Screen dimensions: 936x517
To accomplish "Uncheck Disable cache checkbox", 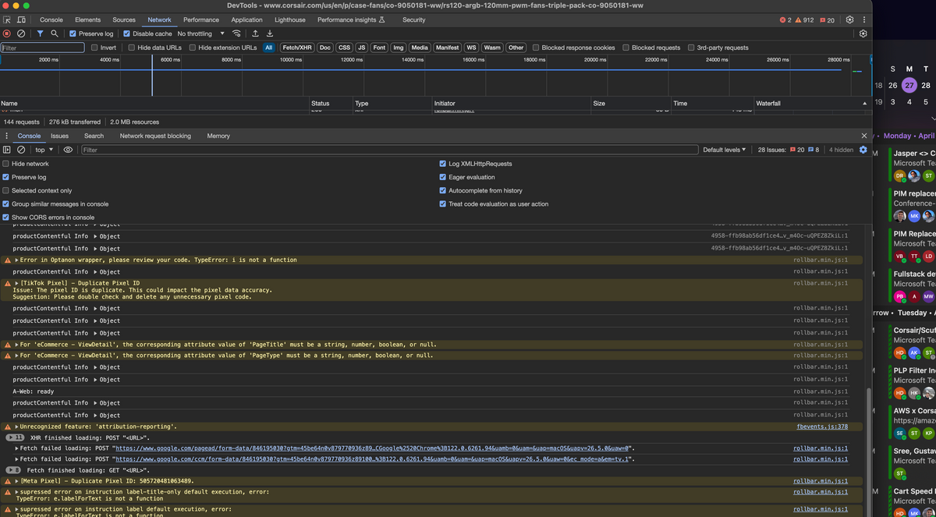I will (127, 34).
